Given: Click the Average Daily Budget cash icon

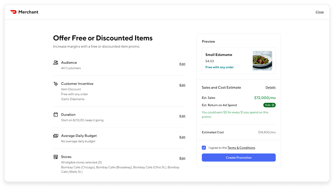Looking at the screenshot, I should point(56,136).
